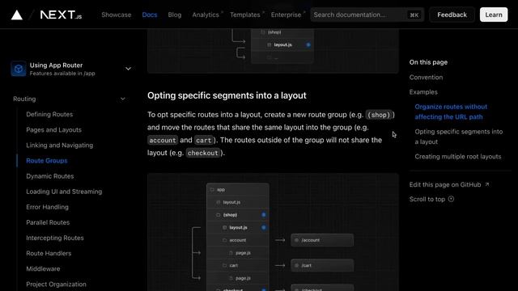Click the Learn button

pos(494,15)
